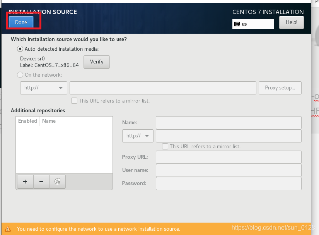
Task: Click the blue Done button
Action: [x=21, y=22]
